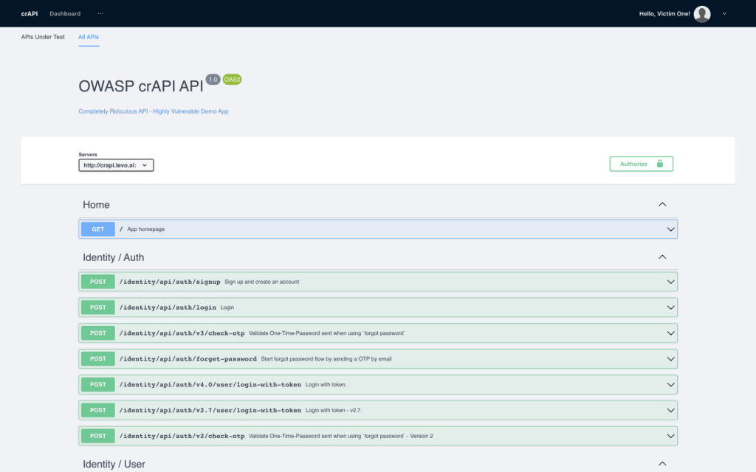The height and width of the screenshot is (472, 756).
Task: Click the Authorize button
Action: (x=641, y=164)
